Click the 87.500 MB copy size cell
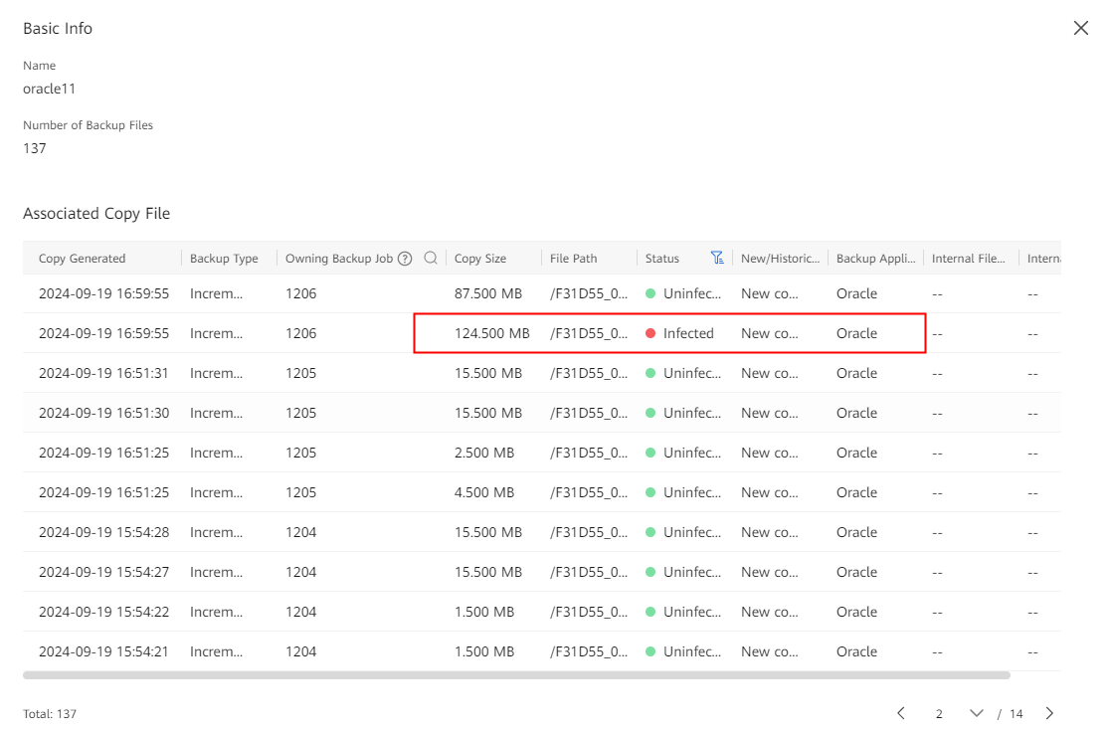This screenshot has width=1111, height=735. [487, 293]
